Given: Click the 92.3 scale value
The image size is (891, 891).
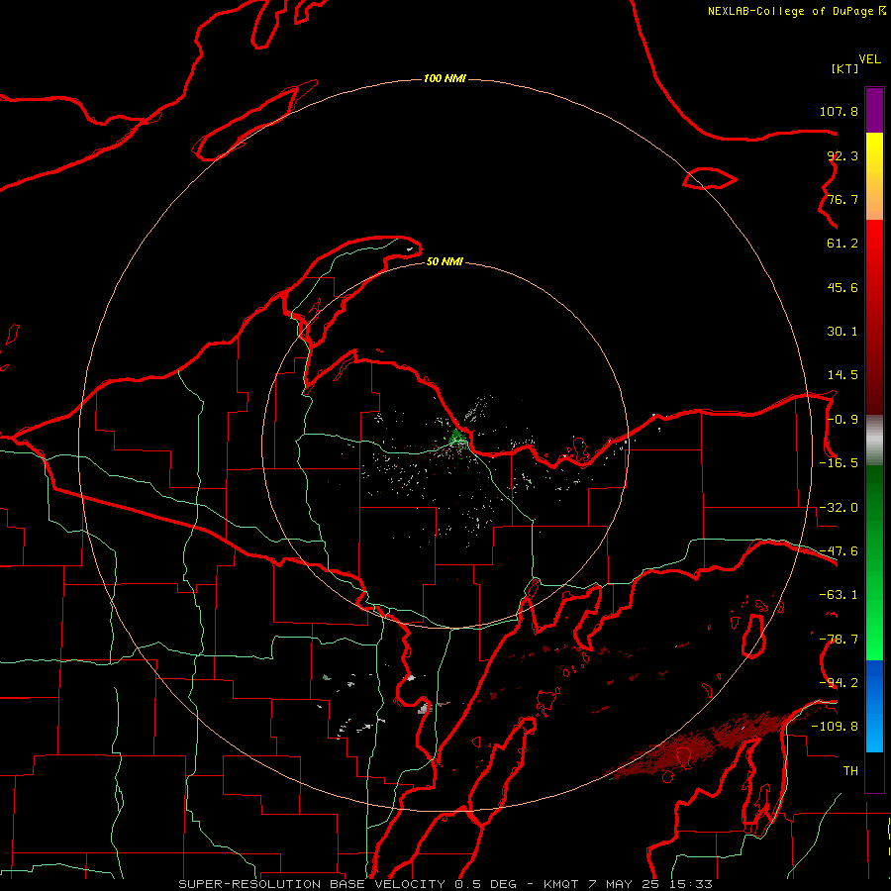Looking at the screenshot, I should click(x=842, y=155).
